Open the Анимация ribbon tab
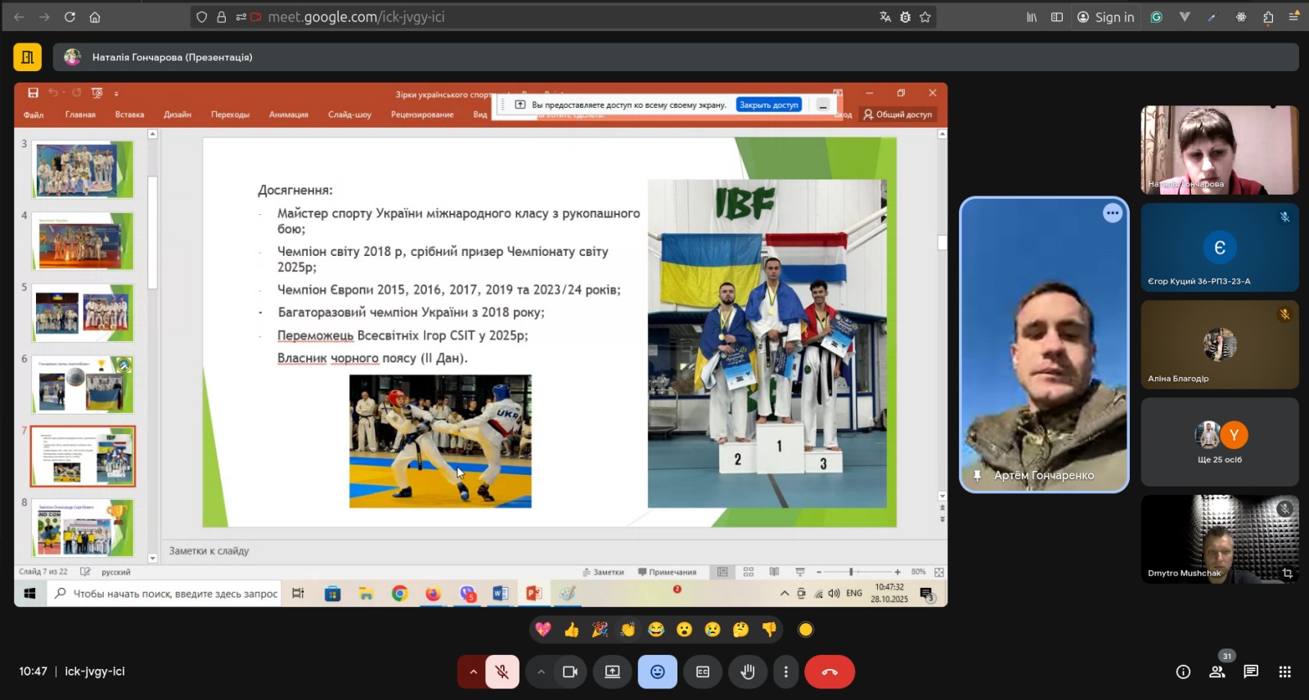Screen dimensions: 1309x700 289,114
